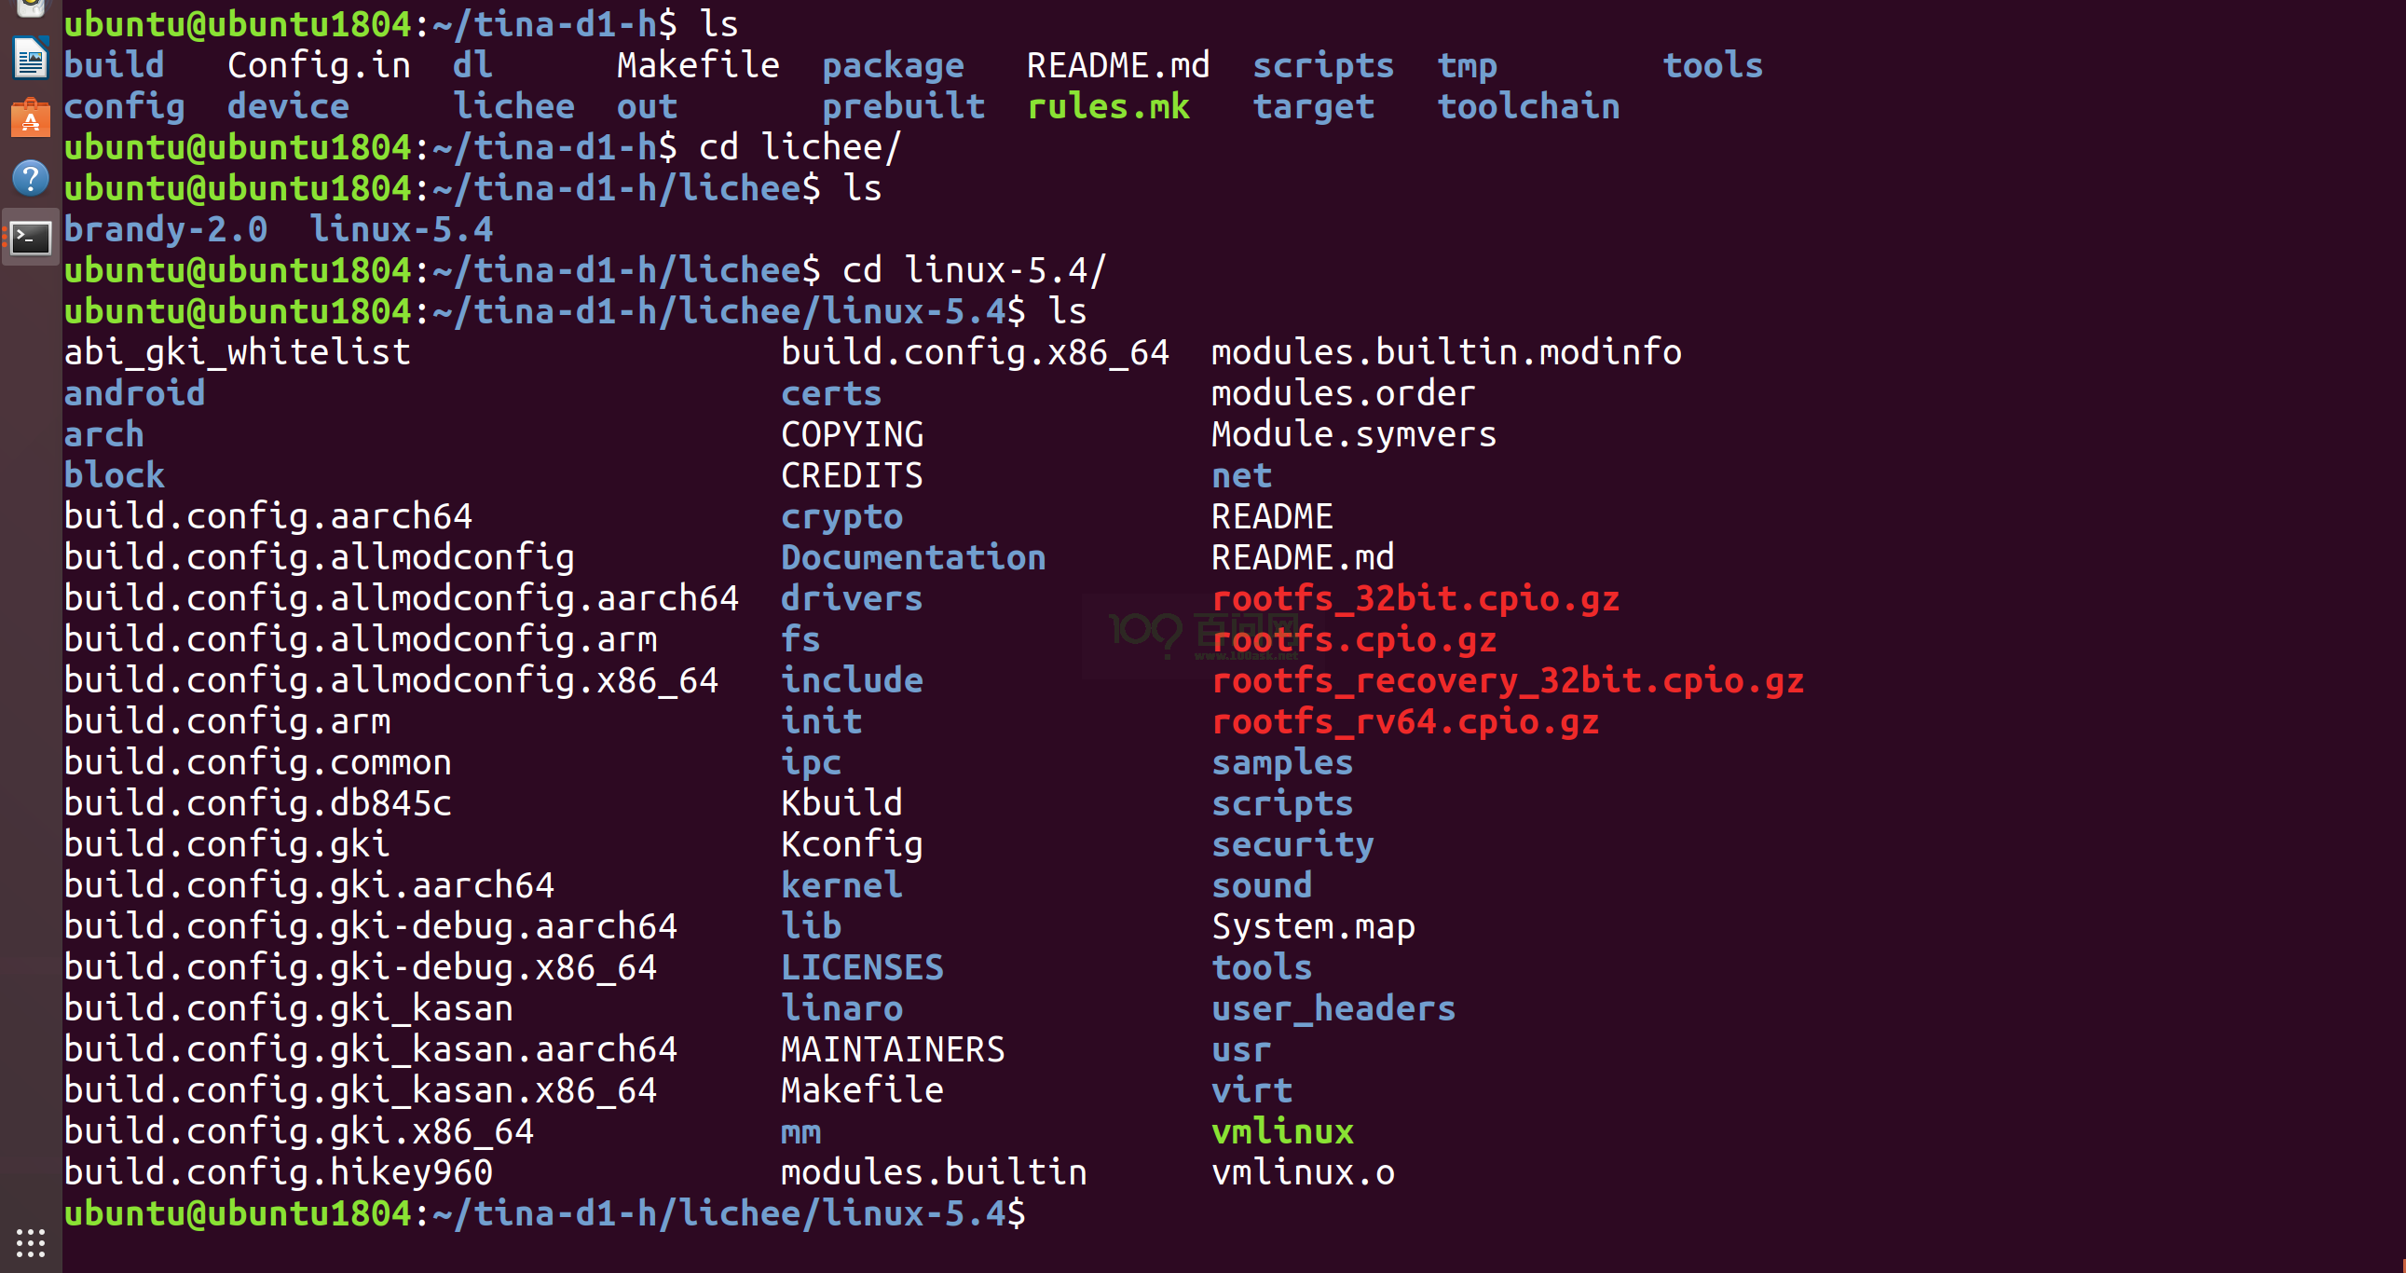Click the vmlinux executable entry
The width and height of the screenshot is (2406, 1273).
[x=1281, y=1132]
